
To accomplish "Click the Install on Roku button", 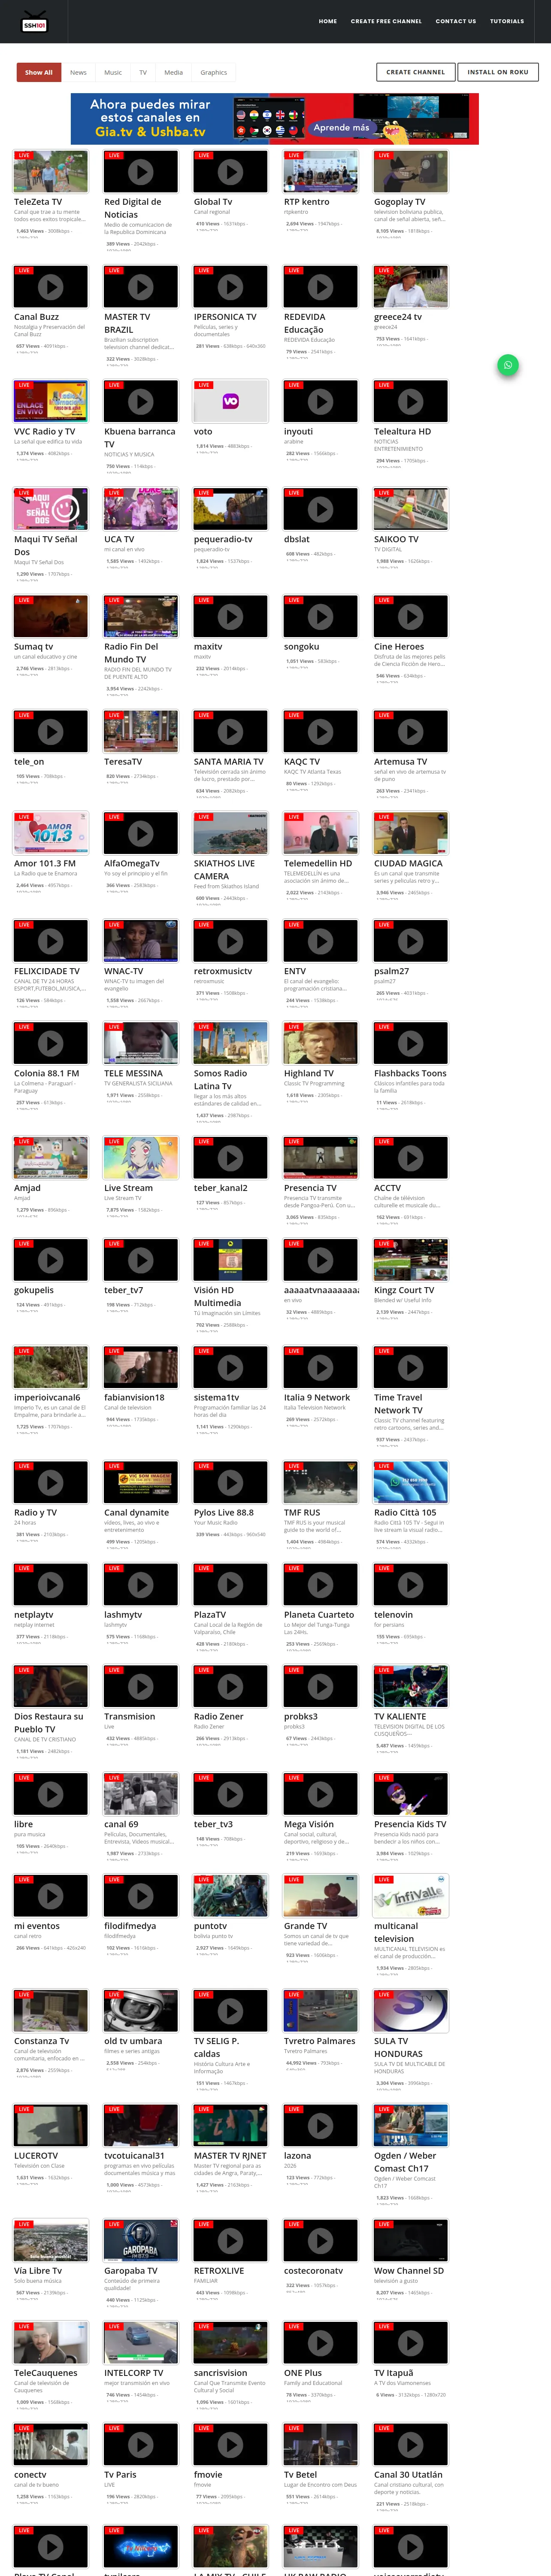I will [498, 72].
